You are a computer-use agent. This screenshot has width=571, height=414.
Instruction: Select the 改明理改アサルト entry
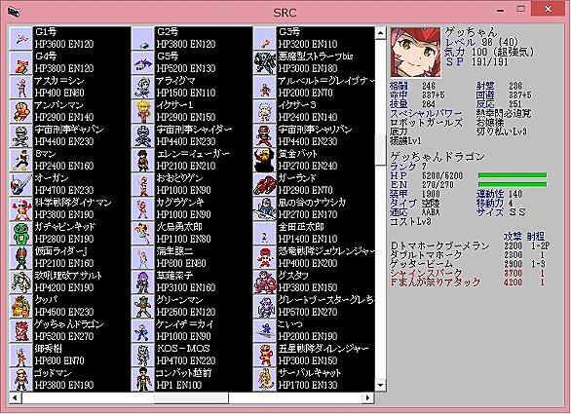(70, 282)
